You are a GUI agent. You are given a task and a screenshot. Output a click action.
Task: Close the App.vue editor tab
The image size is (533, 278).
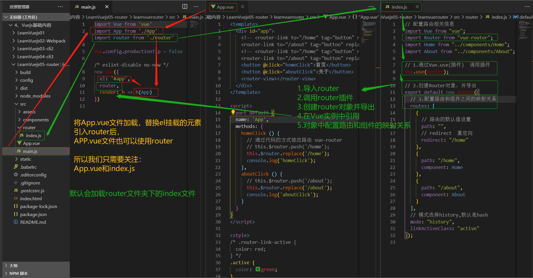242,7
